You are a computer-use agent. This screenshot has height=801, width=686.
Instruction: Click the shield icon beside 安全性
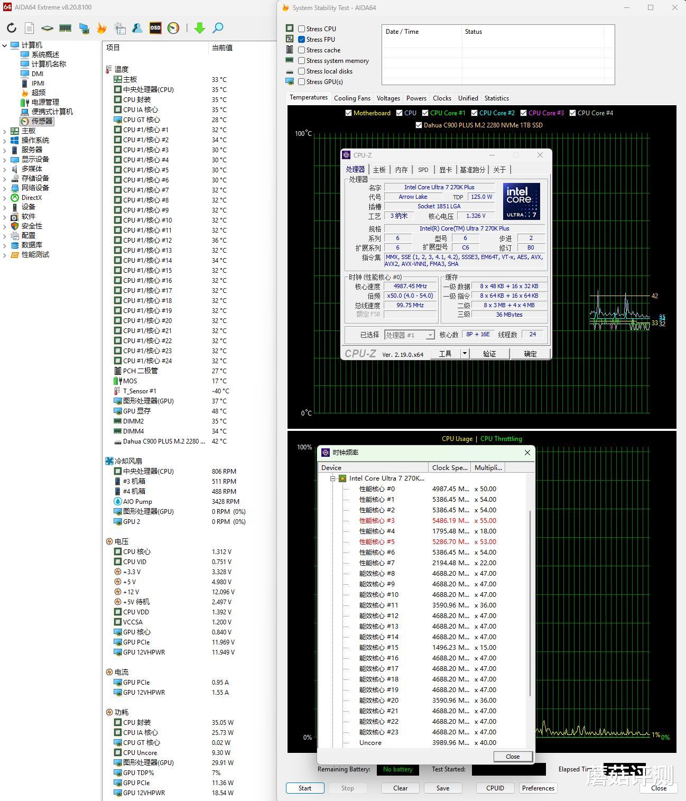click(15, 226)
